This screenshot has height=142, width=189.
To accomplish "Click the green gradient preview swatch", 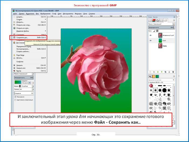I will [x=18, y=82].
